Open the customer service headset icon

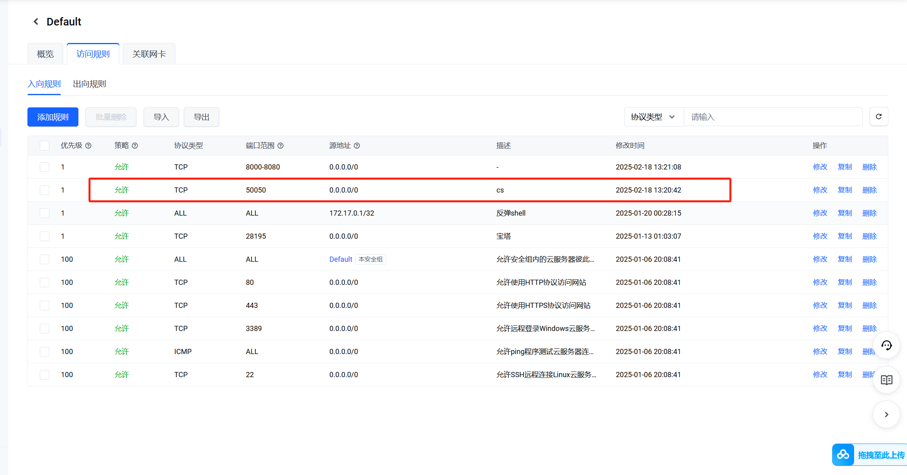click(x=886, y=345)
